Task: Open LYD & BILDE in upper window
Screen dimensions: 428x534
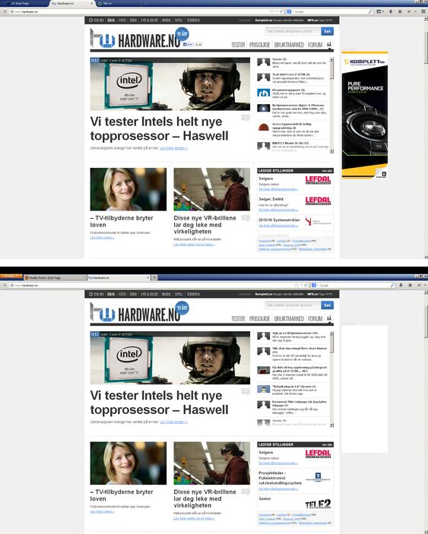Action: (149, 21)
